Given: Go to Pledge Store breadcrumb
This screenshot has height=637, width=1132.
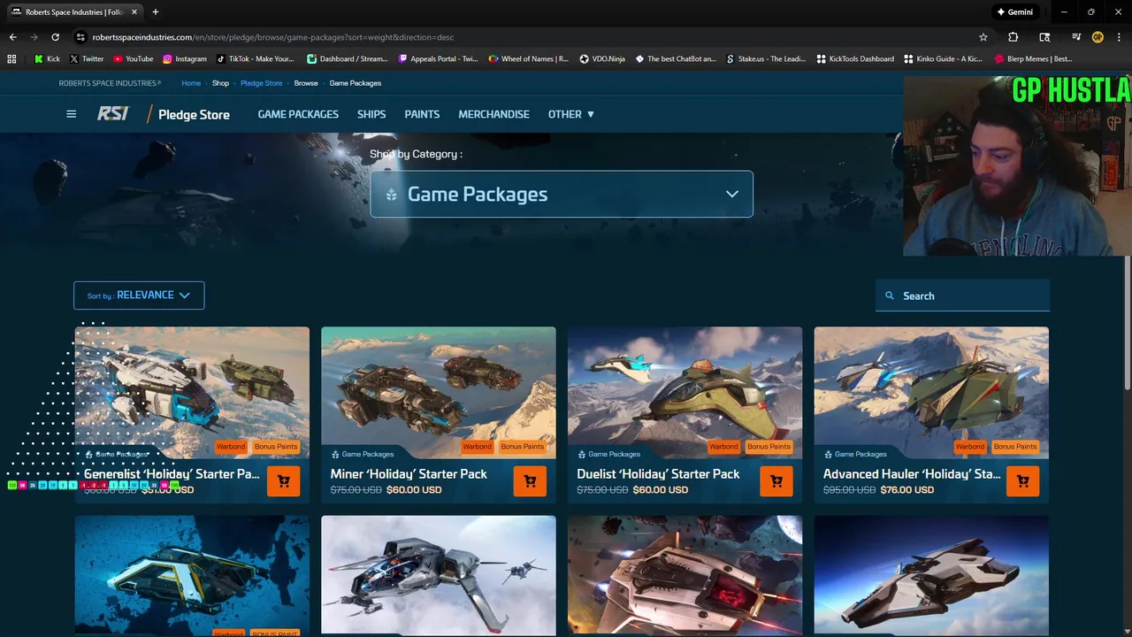Looking at the screenshot, I should point(261,83).
